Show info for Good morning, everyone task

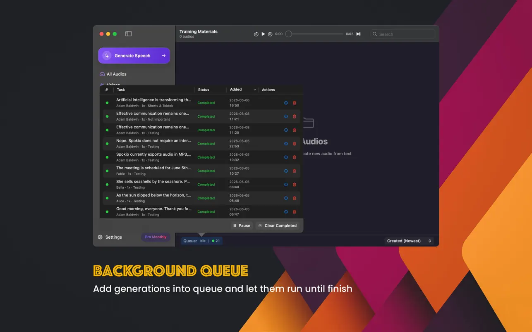(286, 212)
